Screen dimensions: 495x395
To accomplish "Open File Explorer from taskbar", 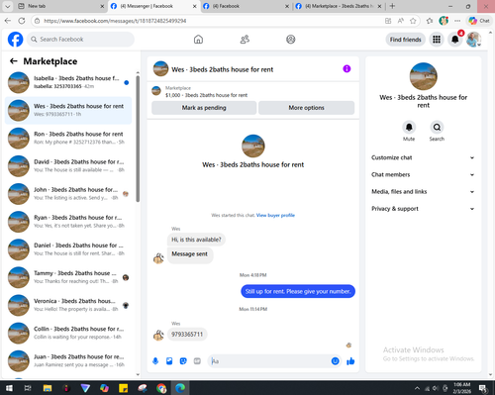I will 48,388.
